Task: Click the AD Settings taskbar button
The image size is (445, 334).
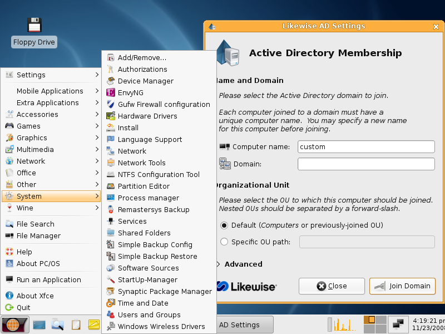Action: click(245, 325)
